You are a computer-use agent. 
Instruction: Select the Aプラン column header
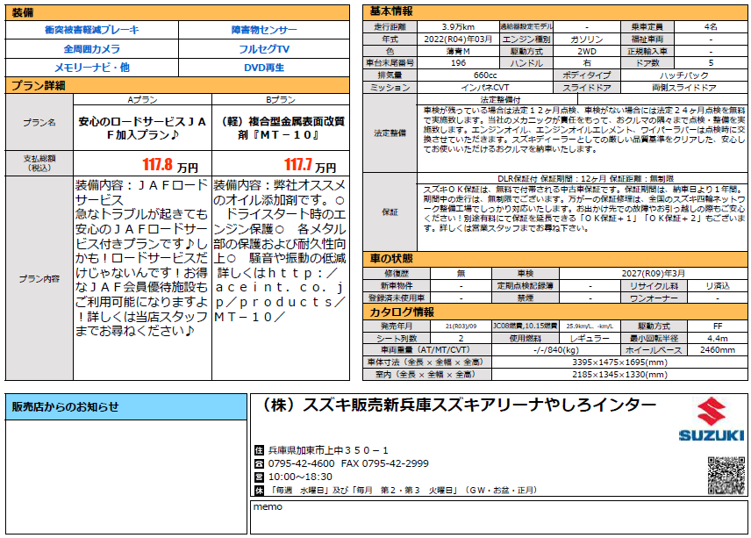142,100
